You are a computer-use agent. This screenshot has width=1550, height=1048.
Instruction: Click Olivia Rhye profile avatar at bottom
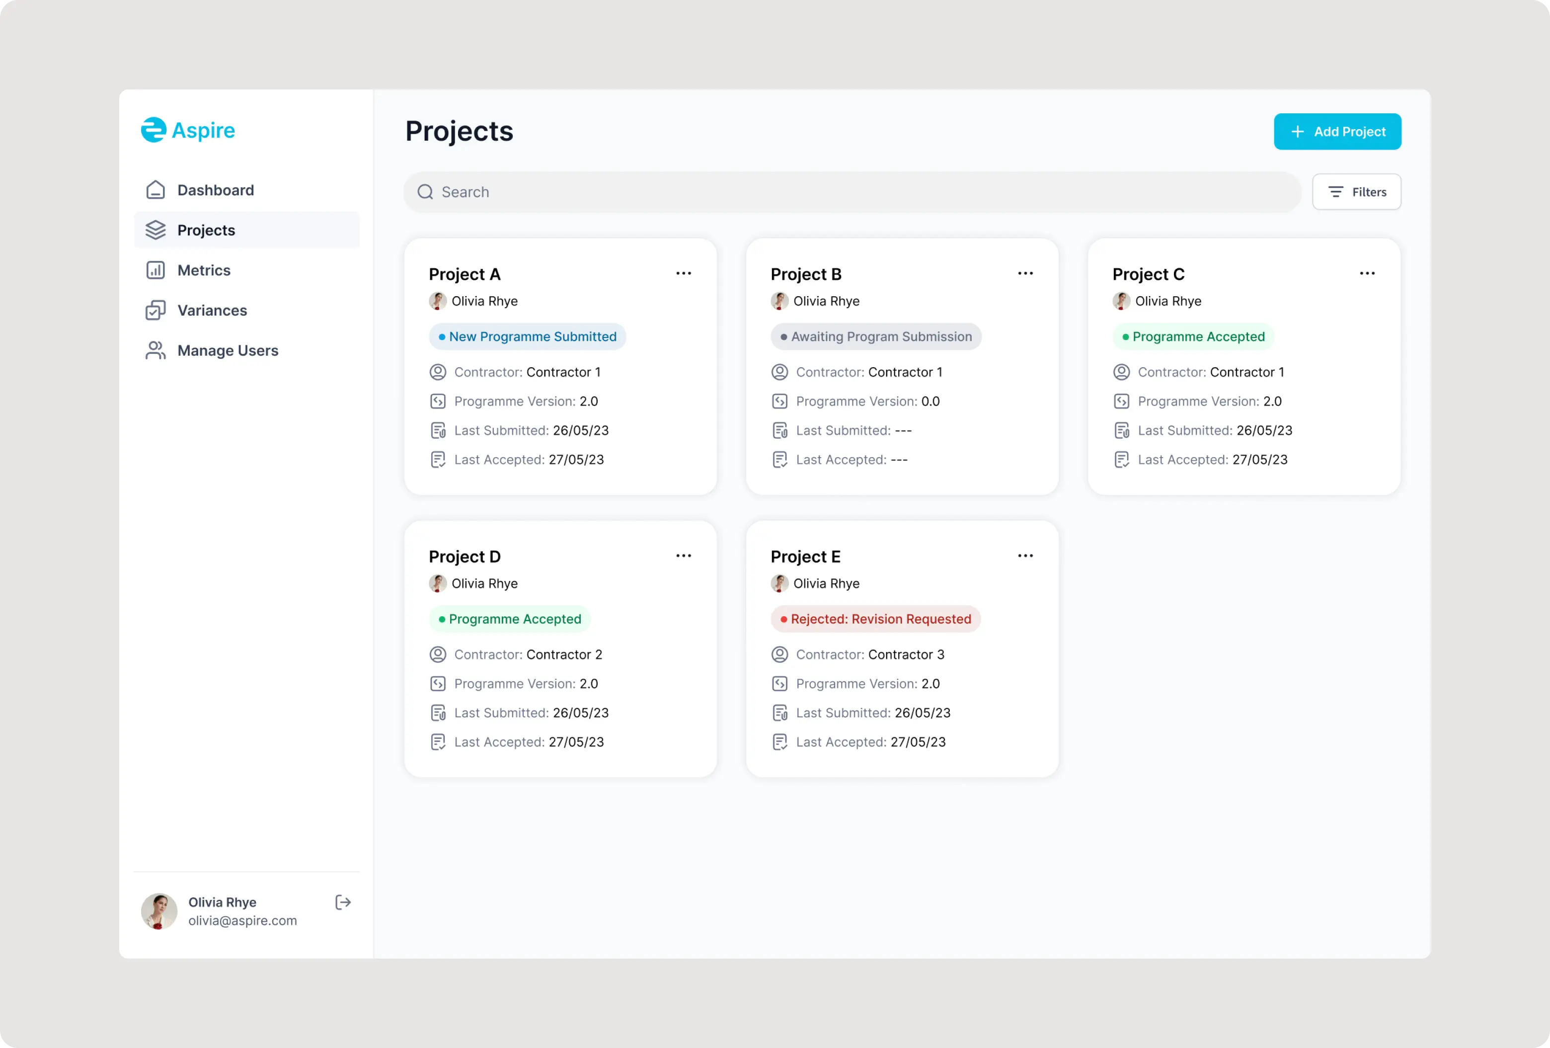tap(159, 911)
